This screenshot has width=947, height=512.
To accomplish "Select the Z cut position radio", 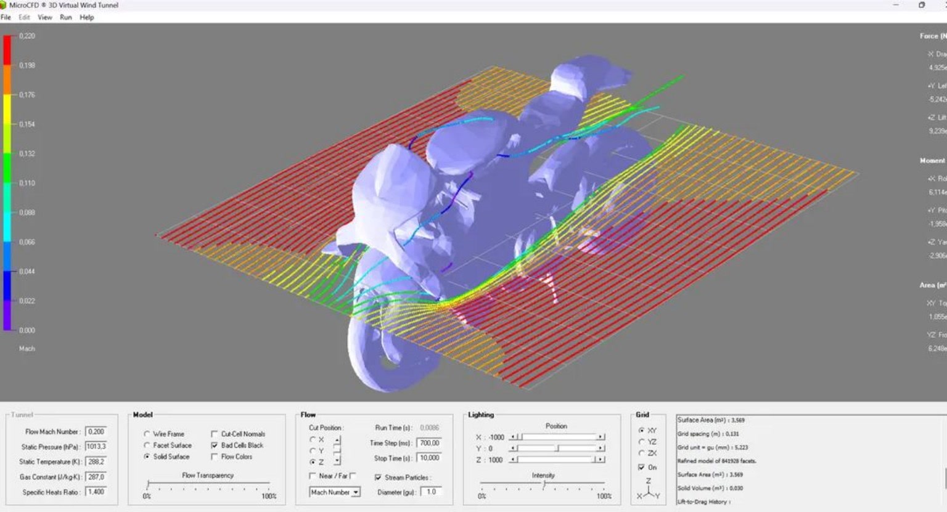I will pyautogui.click(x=313, y=462).
